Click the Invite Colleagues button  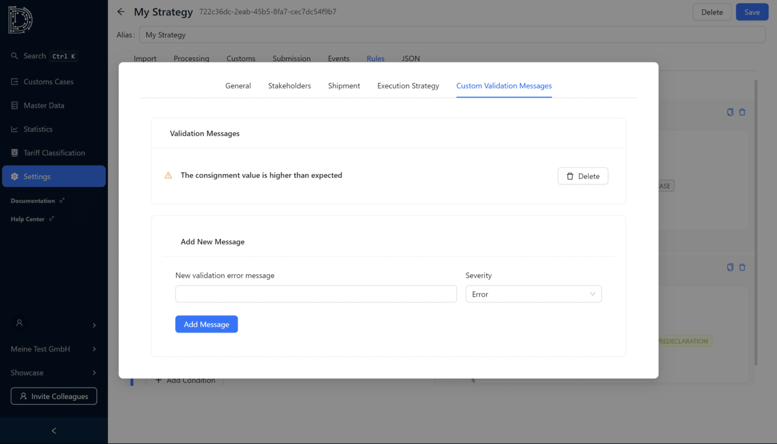pyautogui.click(x=54, y=396)
